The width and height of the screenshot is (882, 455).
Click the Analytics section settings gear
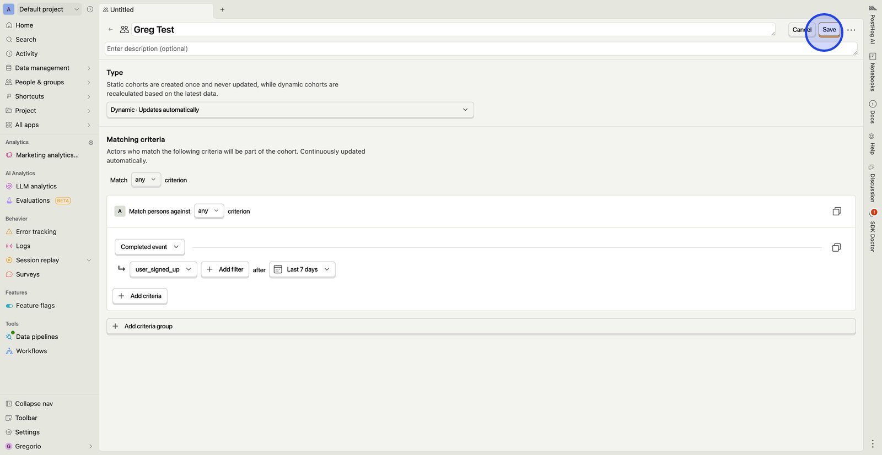[91, 143]
